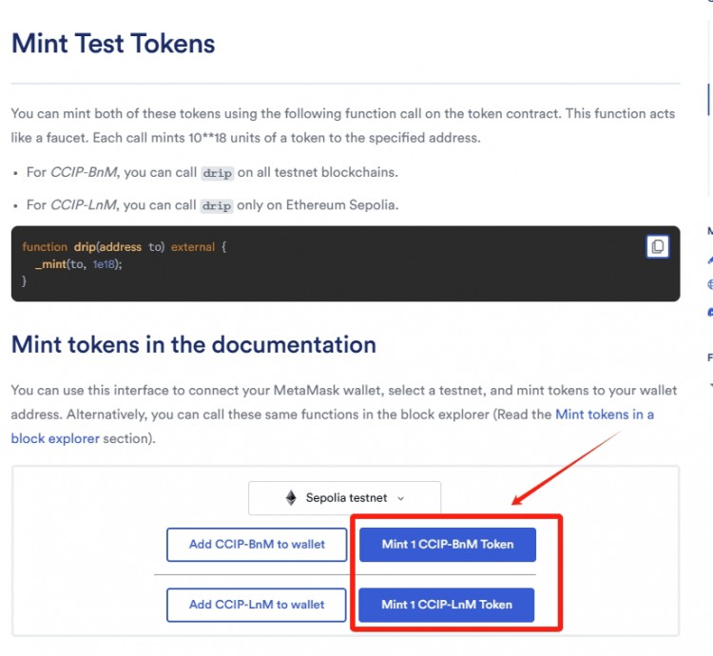Screen dimensions: 713x656
Task: Open the Mint tokens in a block explorer link
Action: click(x=333, y=427)
